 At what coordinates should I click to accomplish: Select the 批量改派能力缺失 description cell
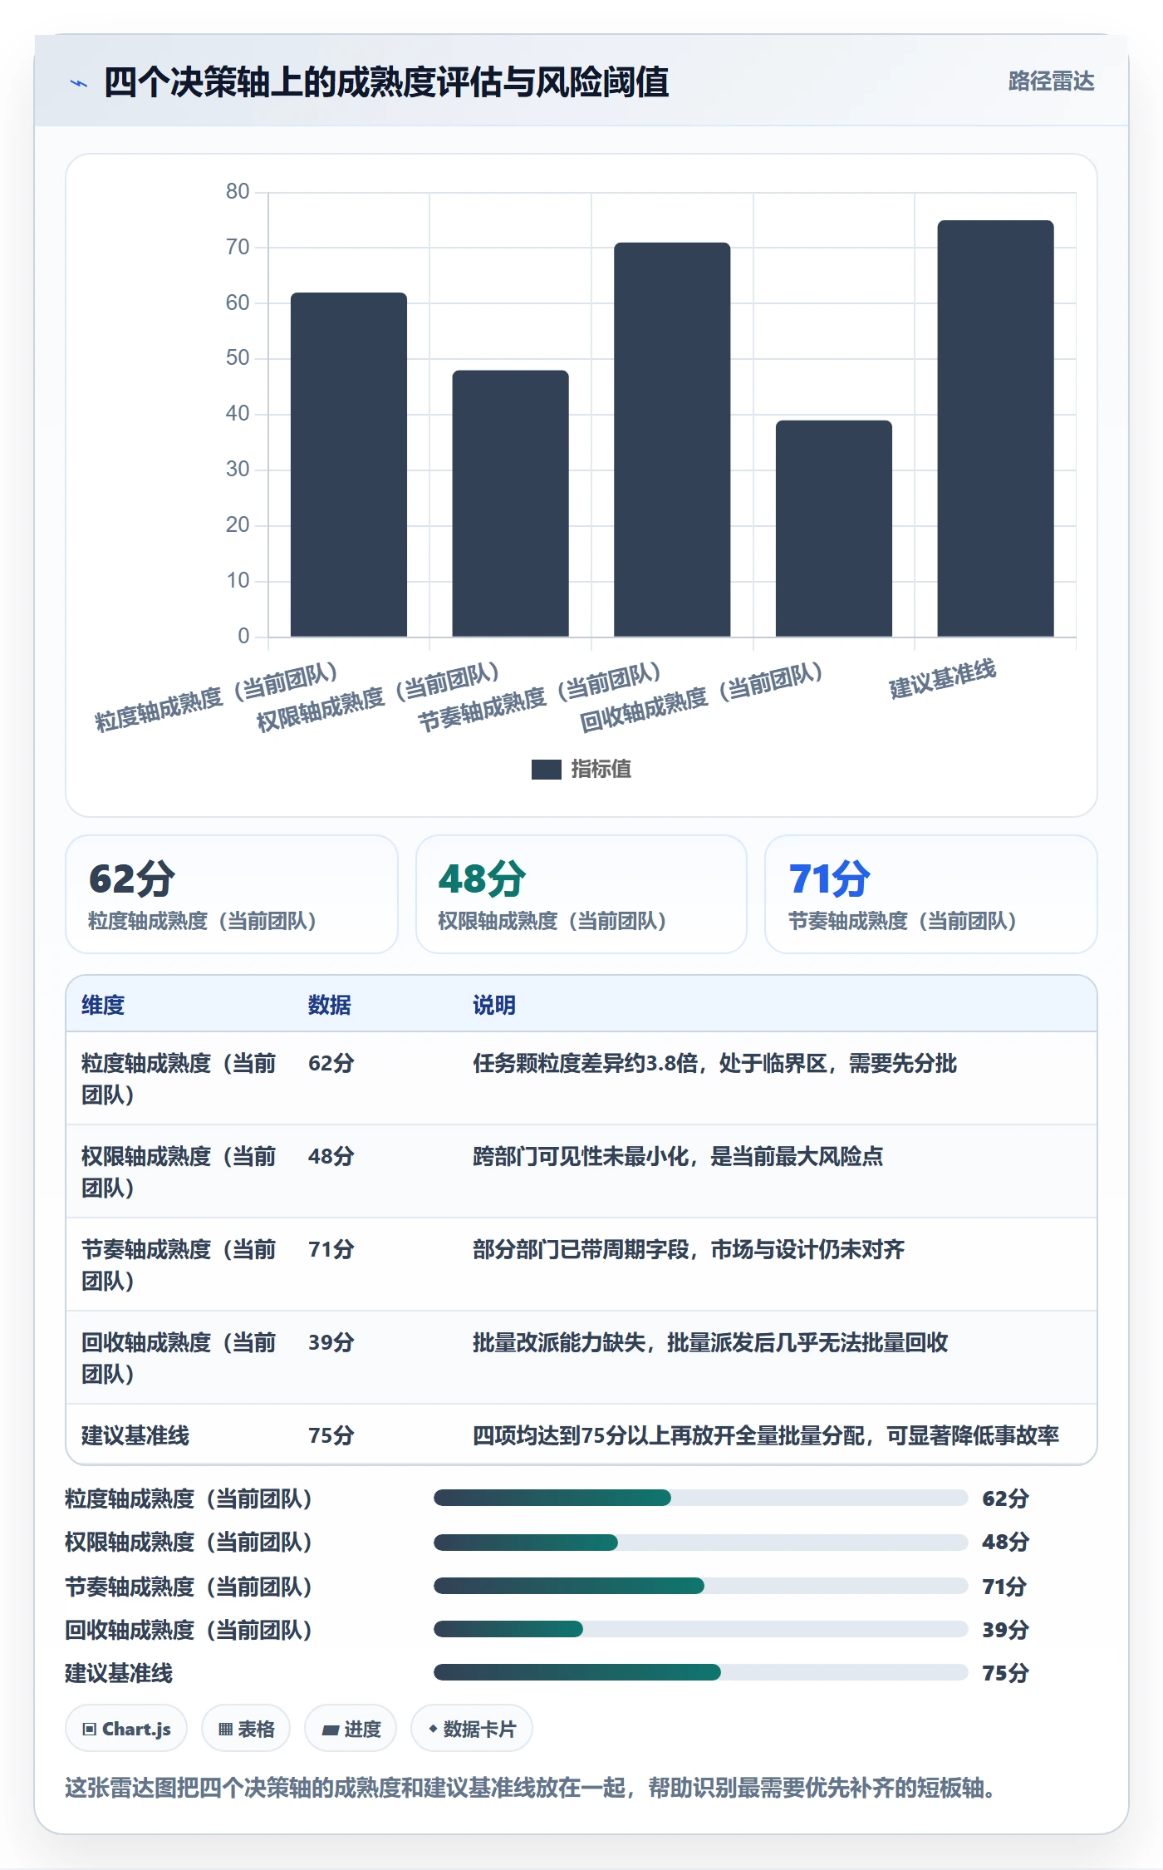point(710,1343)
